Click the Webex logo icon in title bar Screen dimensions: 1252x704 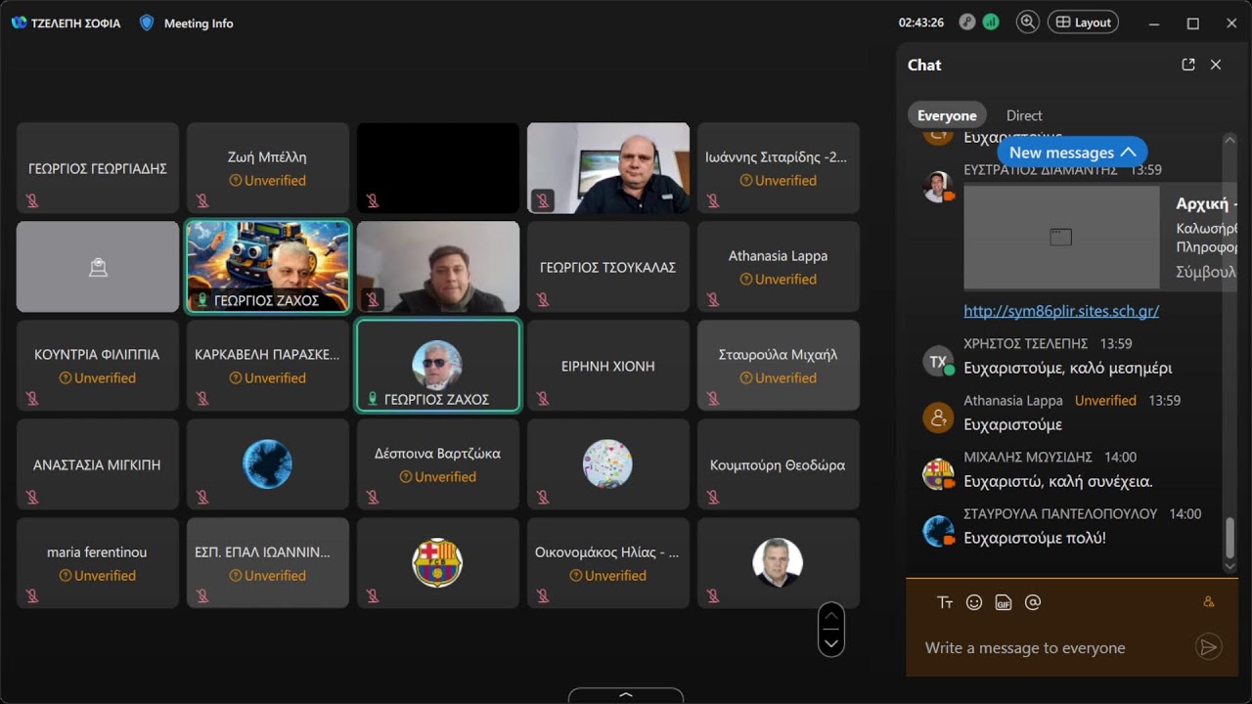point(19,22)
